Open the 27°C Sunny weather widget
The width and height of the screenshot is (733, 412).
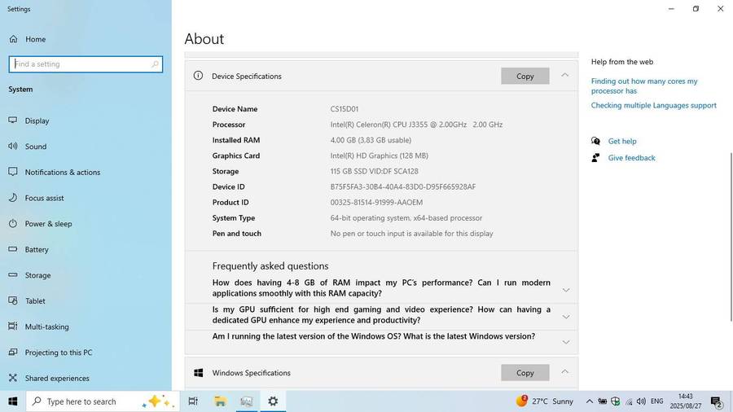[544, 401]
